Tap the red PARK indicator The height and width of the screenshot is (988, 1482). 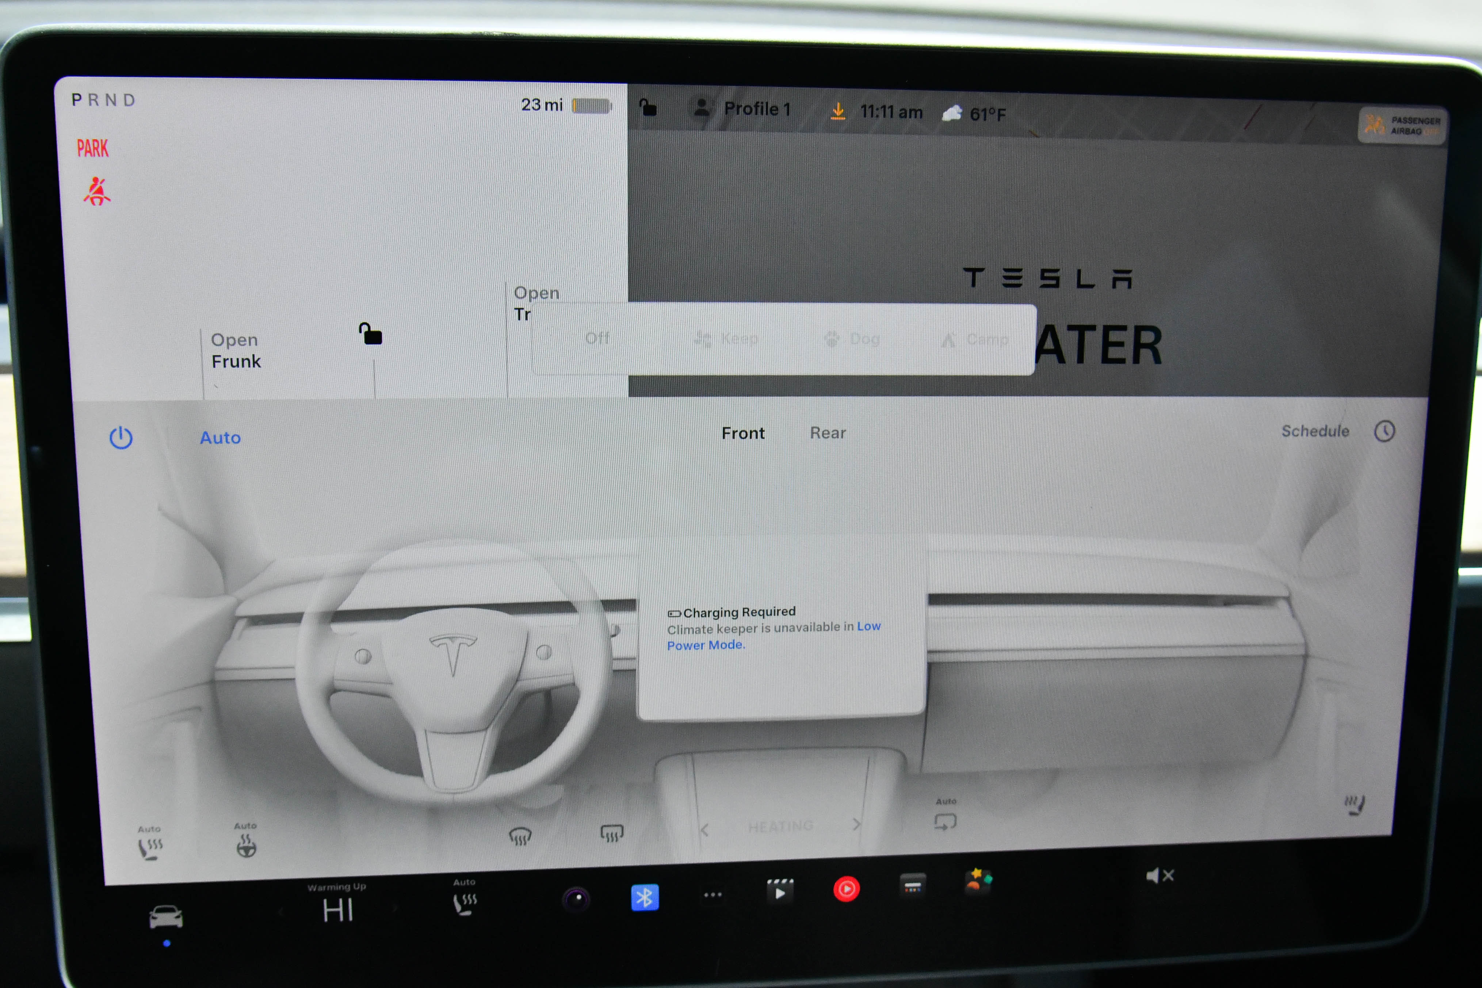pyautogui.click(x=93, y=148)
